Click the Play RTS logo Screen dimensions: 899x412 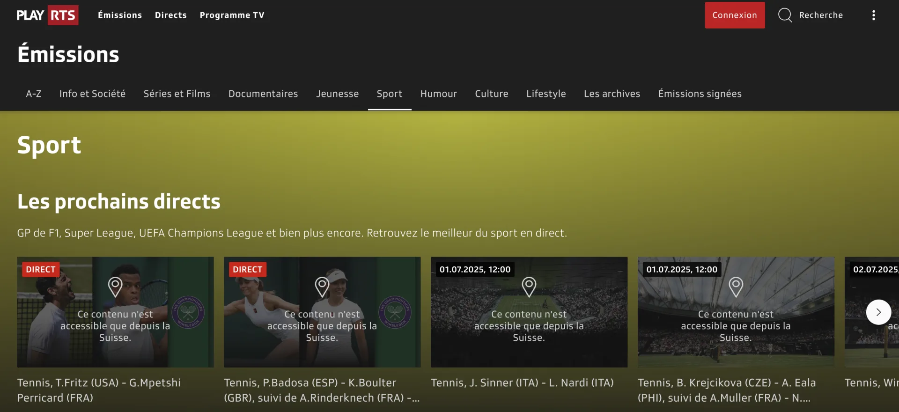point(47,15)
